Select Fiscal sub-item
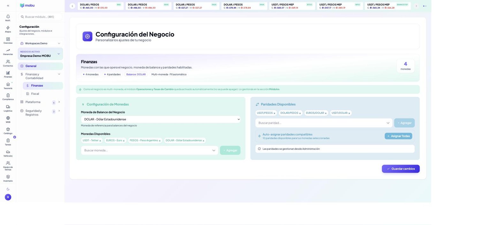The image size is (479, 225). (43, 94)
